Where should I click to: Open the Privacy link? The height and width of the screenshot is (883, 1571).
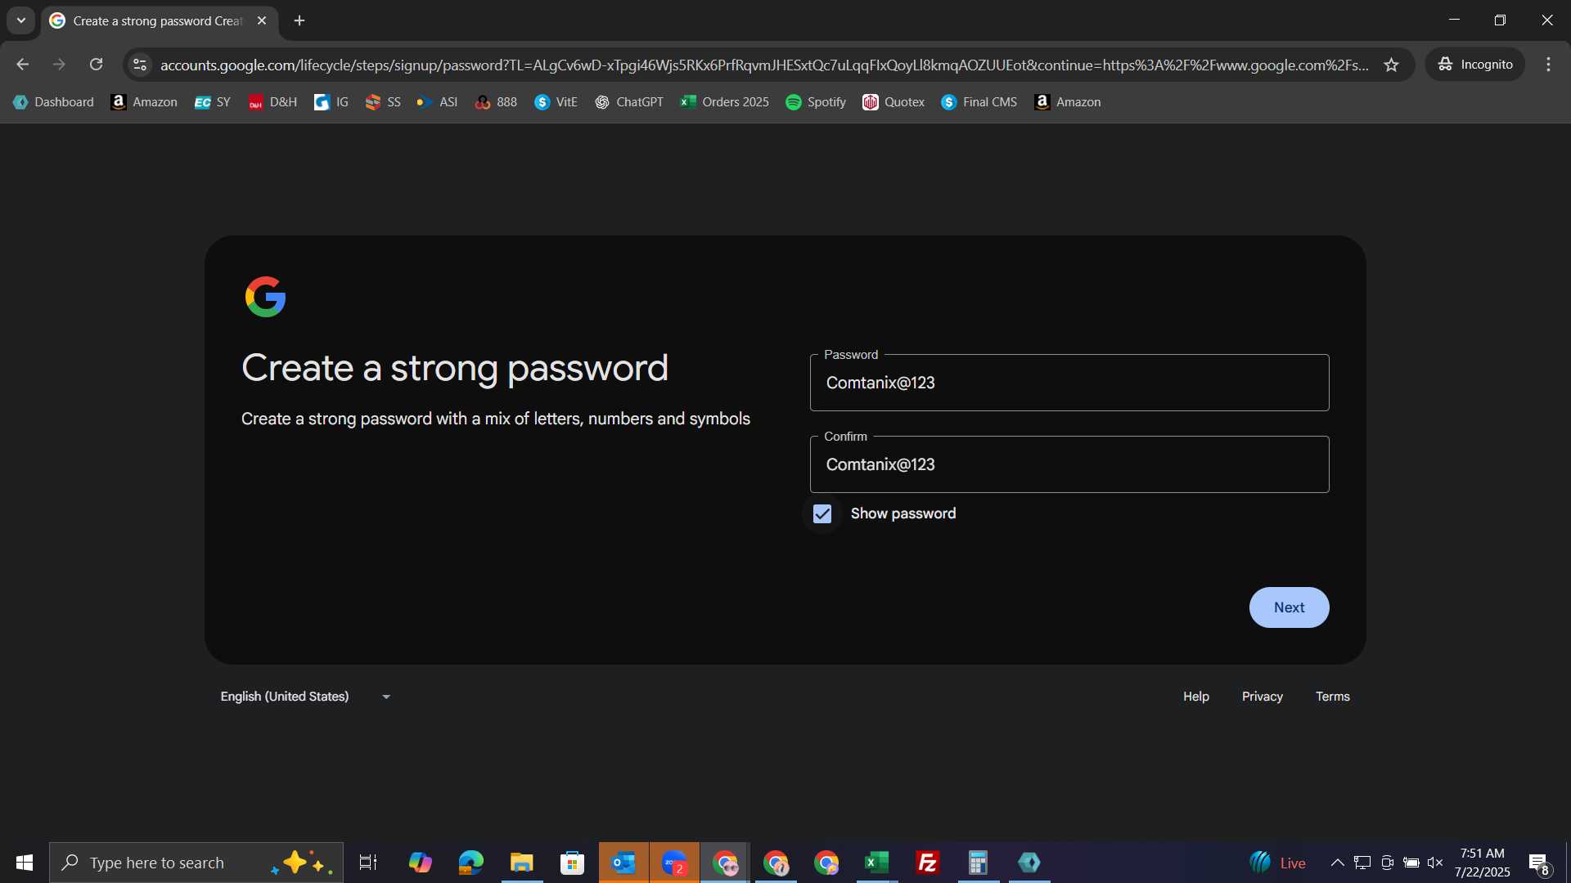pos(1262,697)
